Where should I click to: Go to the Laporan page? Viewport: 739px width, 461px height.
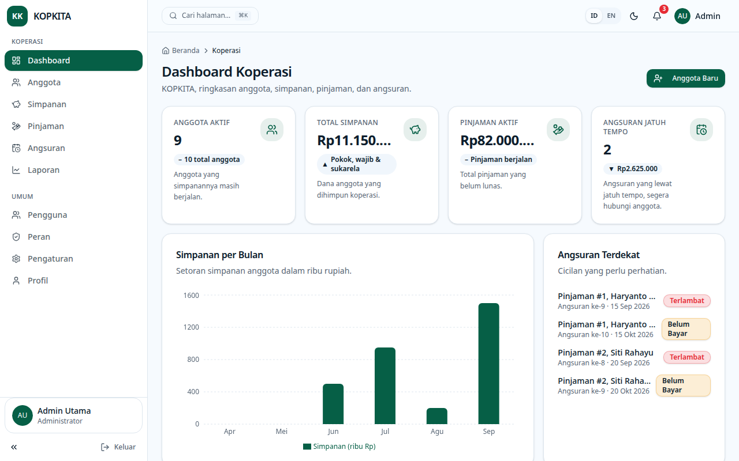(73, 170)
